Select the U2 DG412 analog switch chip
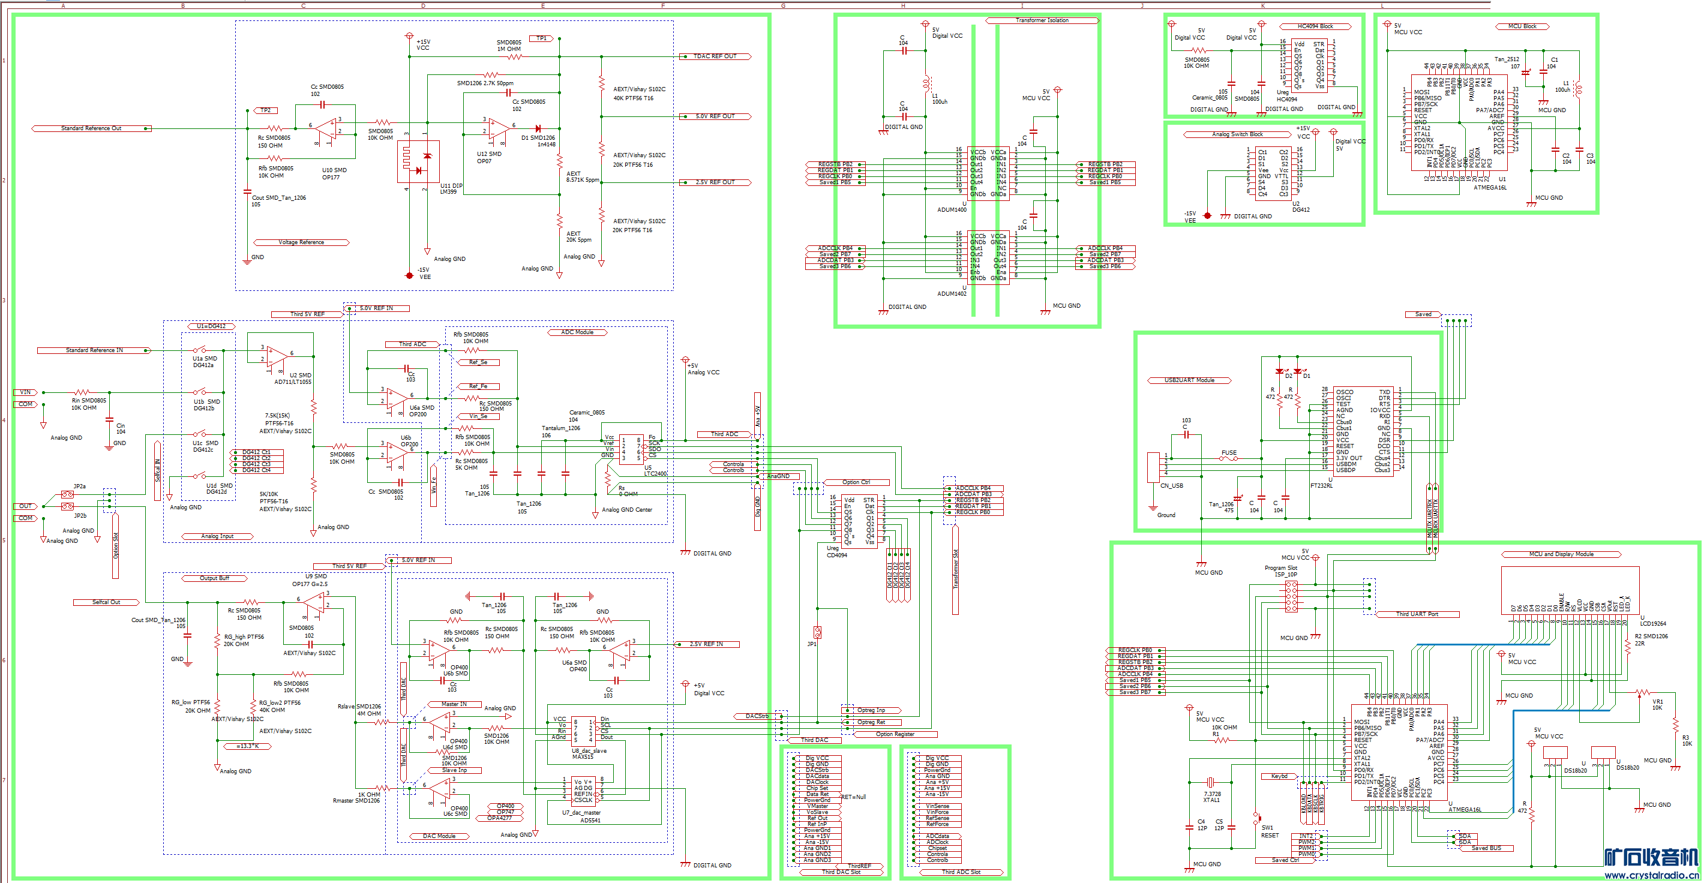This screenshot has width=1704, height=883. pyautogui.click(x=1273, y=173)
